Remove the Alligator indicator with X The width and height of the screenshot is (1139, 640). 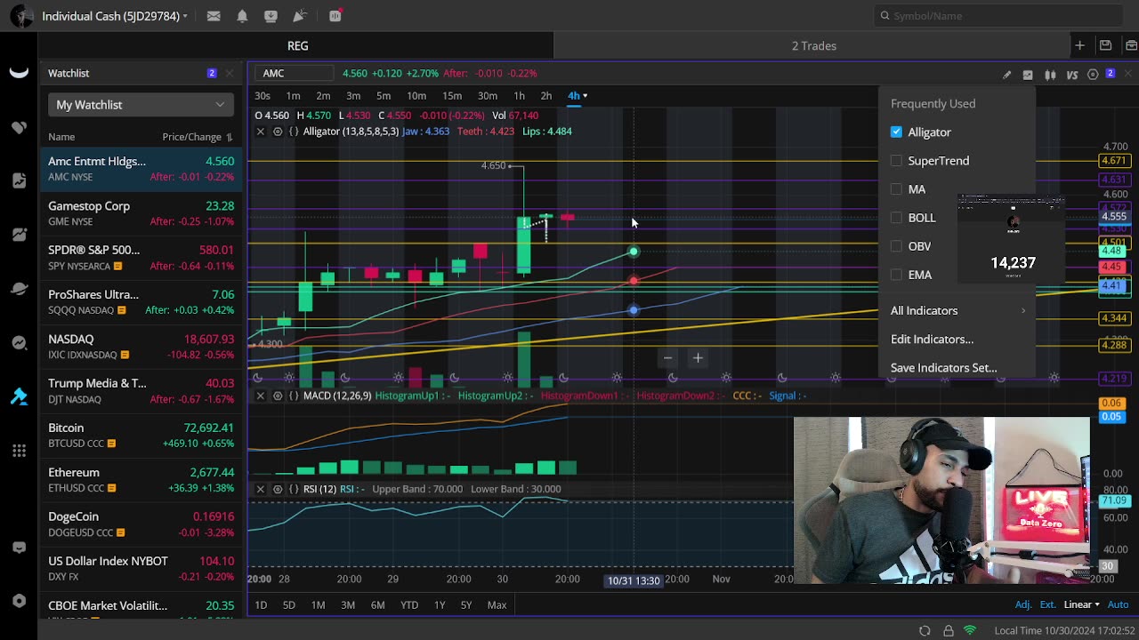click(x=260, y=132)
